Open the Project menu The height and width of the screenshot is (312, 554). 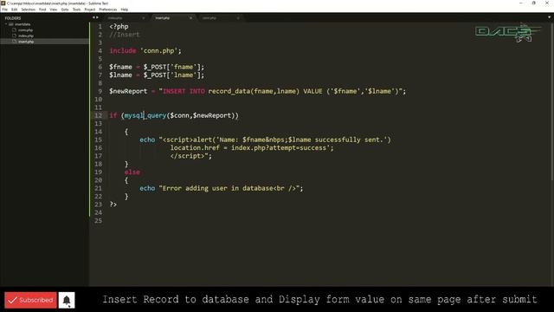(x=90, y=10)
